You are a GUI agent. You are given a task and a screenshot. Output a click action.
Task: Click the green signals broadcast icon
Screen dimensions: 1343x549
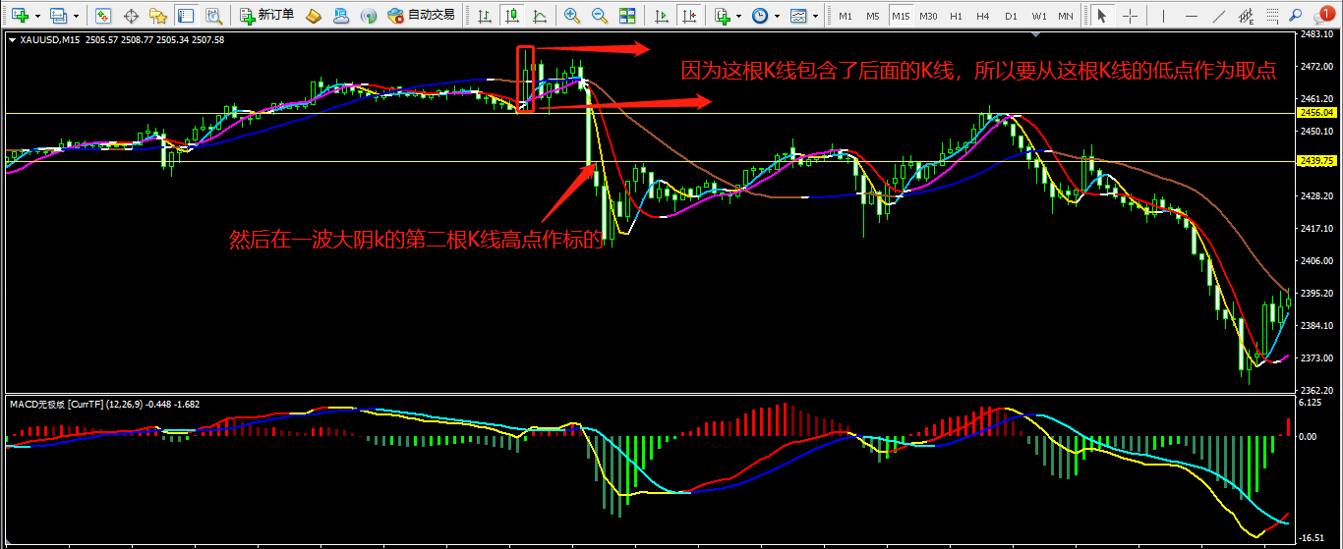coord(368,16)
